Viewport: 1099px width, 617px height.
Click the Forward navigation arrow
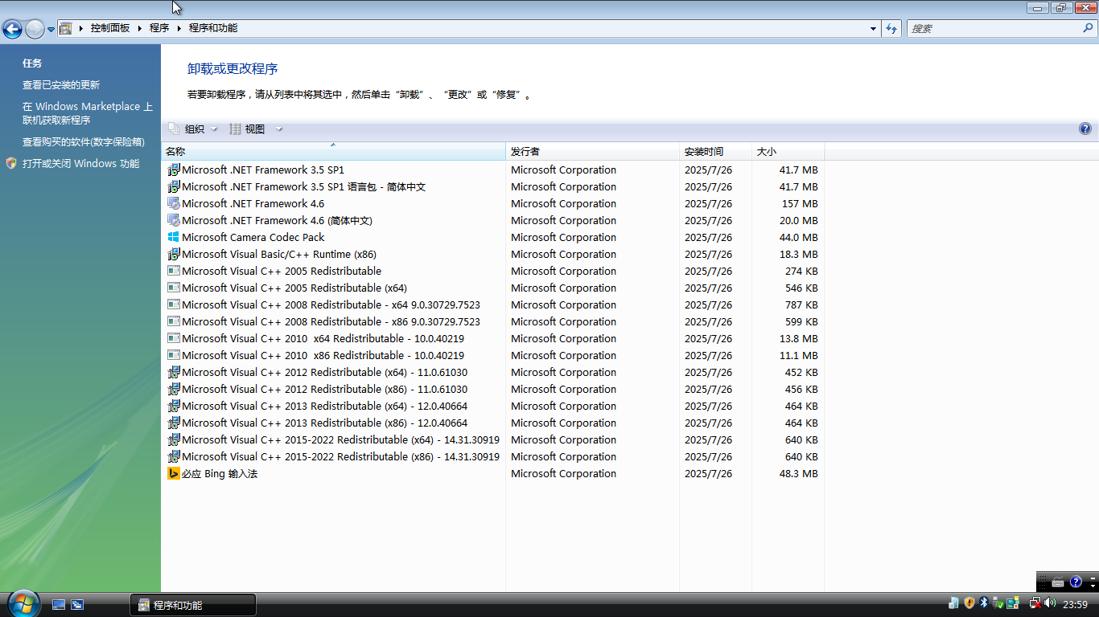point(35,30)
